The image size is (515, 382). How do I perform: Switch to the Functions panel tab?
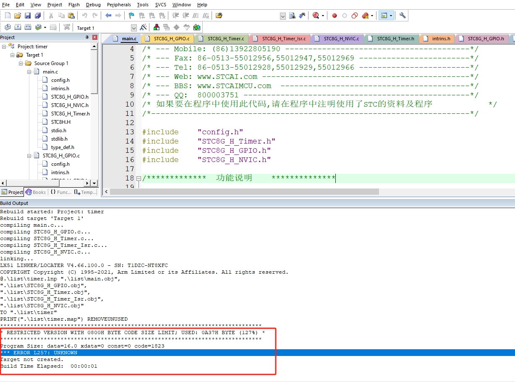[x=60, y=192]
